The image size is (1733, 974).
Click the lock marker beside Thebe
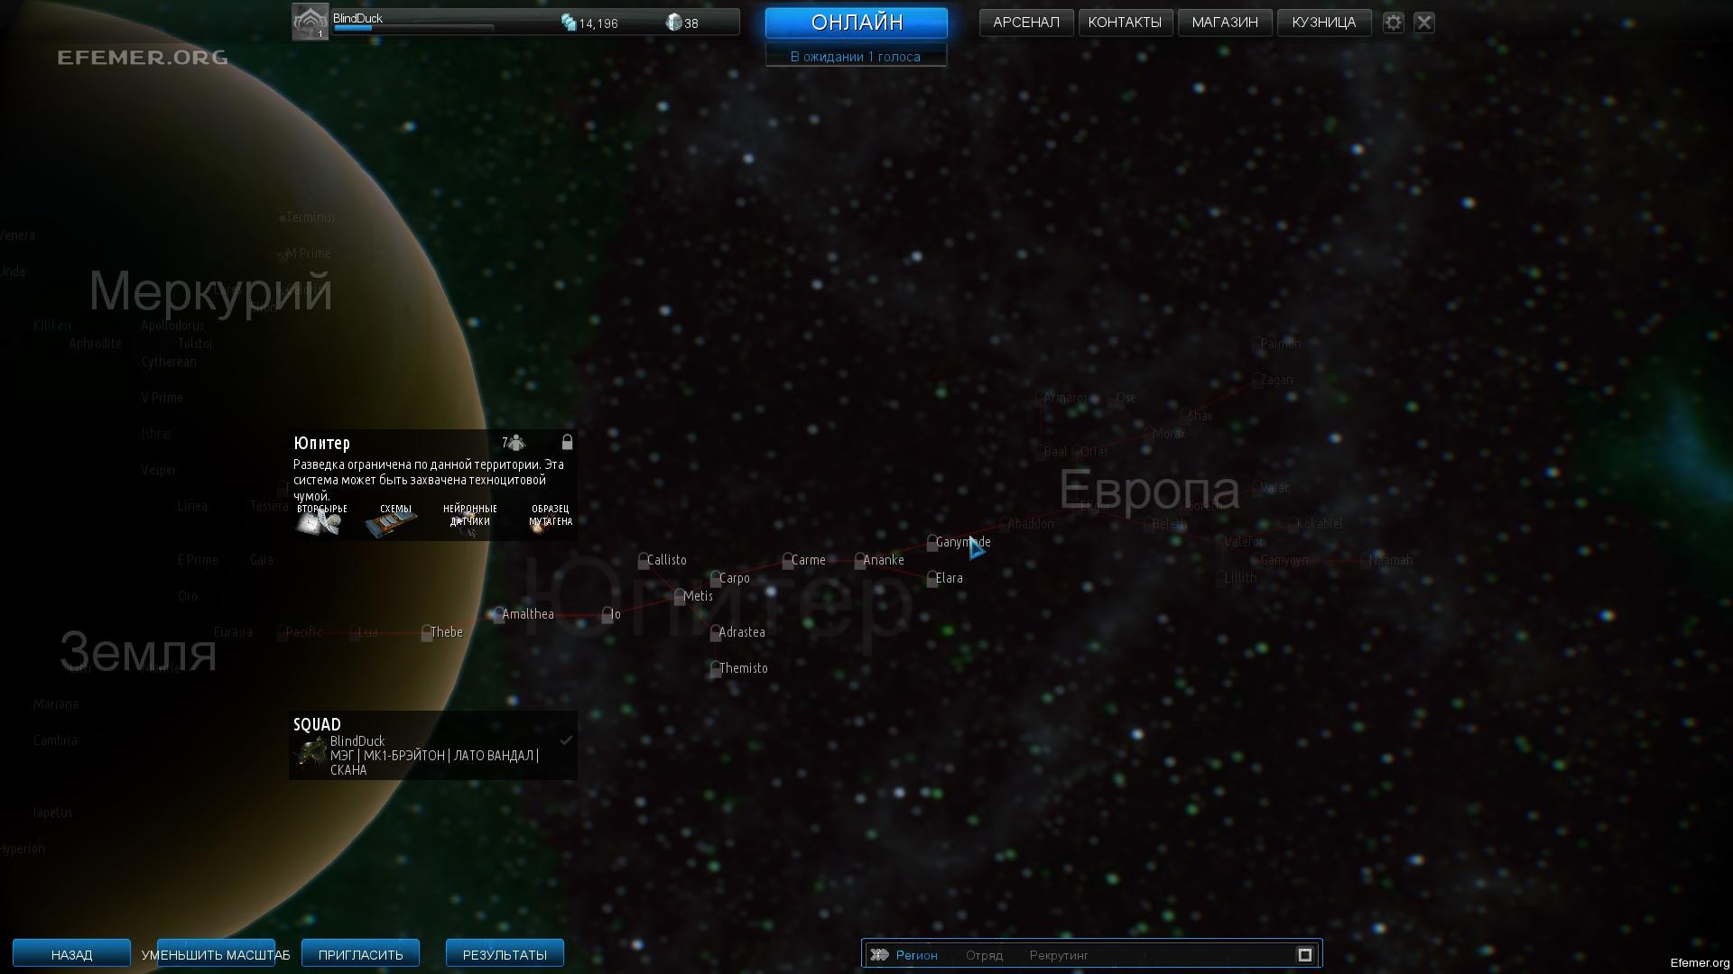426,632
